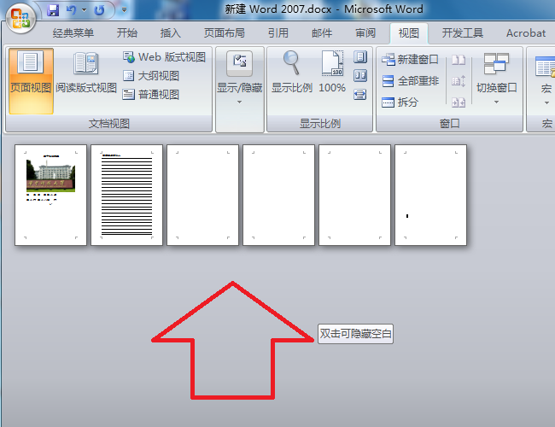
Task: Arrange windows with 全部重排
Action: 410,81
